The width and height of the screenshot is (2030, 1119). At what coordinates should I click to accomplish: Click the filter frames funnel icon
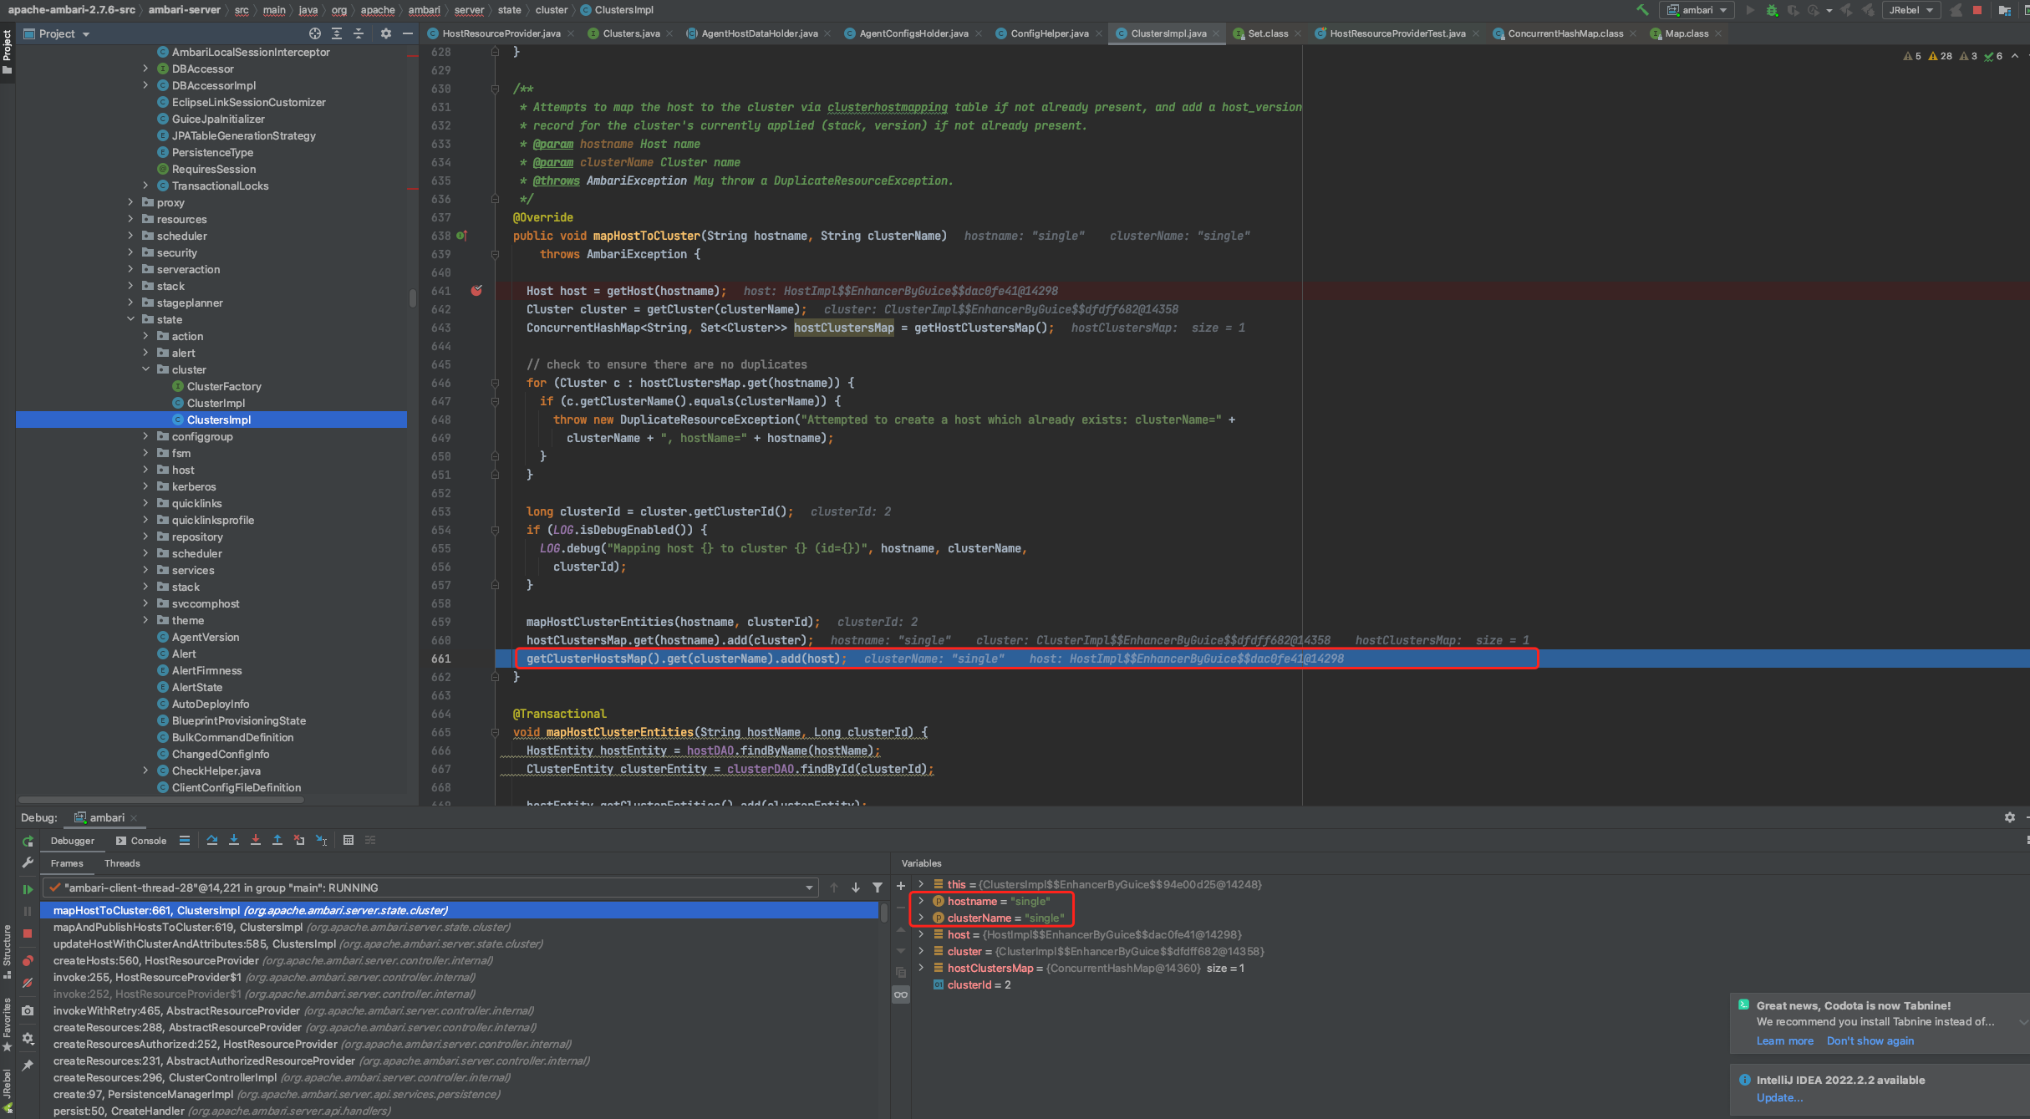click(x=878, y=888)
